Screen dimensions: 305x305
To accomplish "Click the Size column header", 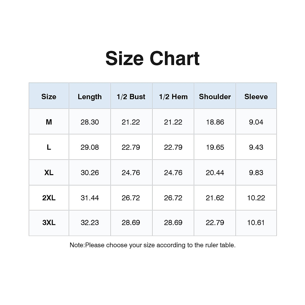I will (x=49, y=97).
